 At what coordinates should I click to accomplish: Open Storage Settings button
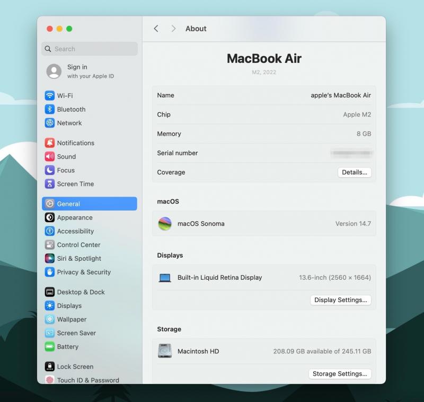click(340, 373)
